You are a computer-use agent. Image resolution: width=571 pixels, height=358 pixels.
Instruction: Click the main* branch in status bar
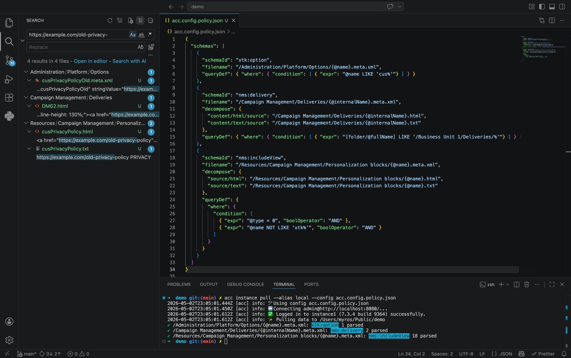click(27, 354)
